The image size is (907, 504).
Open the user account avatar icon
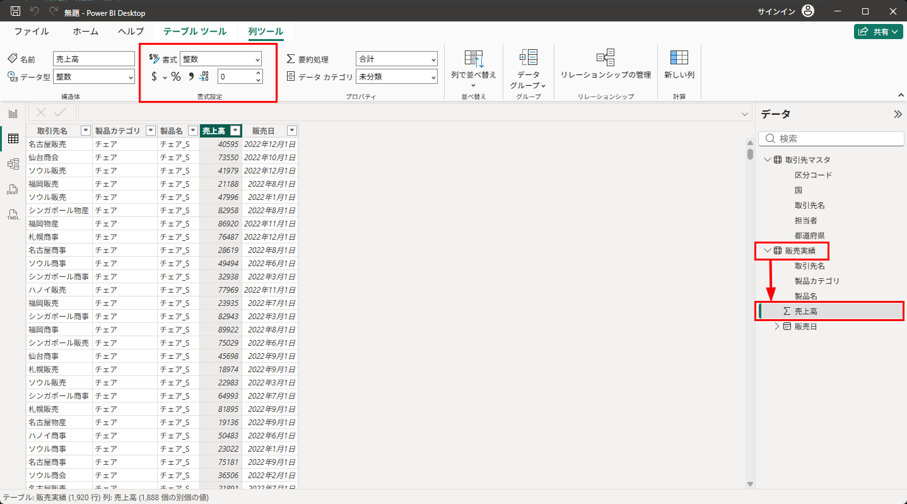pos(808,11)
